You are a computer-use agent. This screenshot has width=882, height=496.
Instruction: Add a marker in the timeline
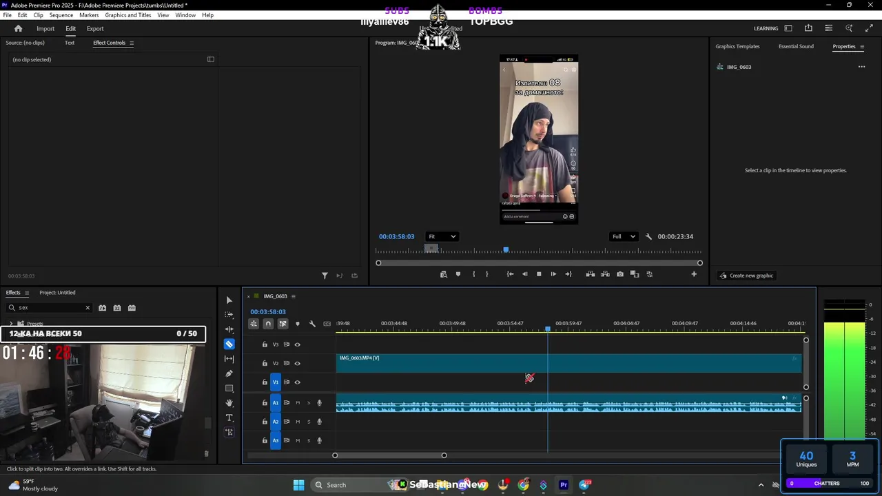pyautogui.click(x=298, y=324)
